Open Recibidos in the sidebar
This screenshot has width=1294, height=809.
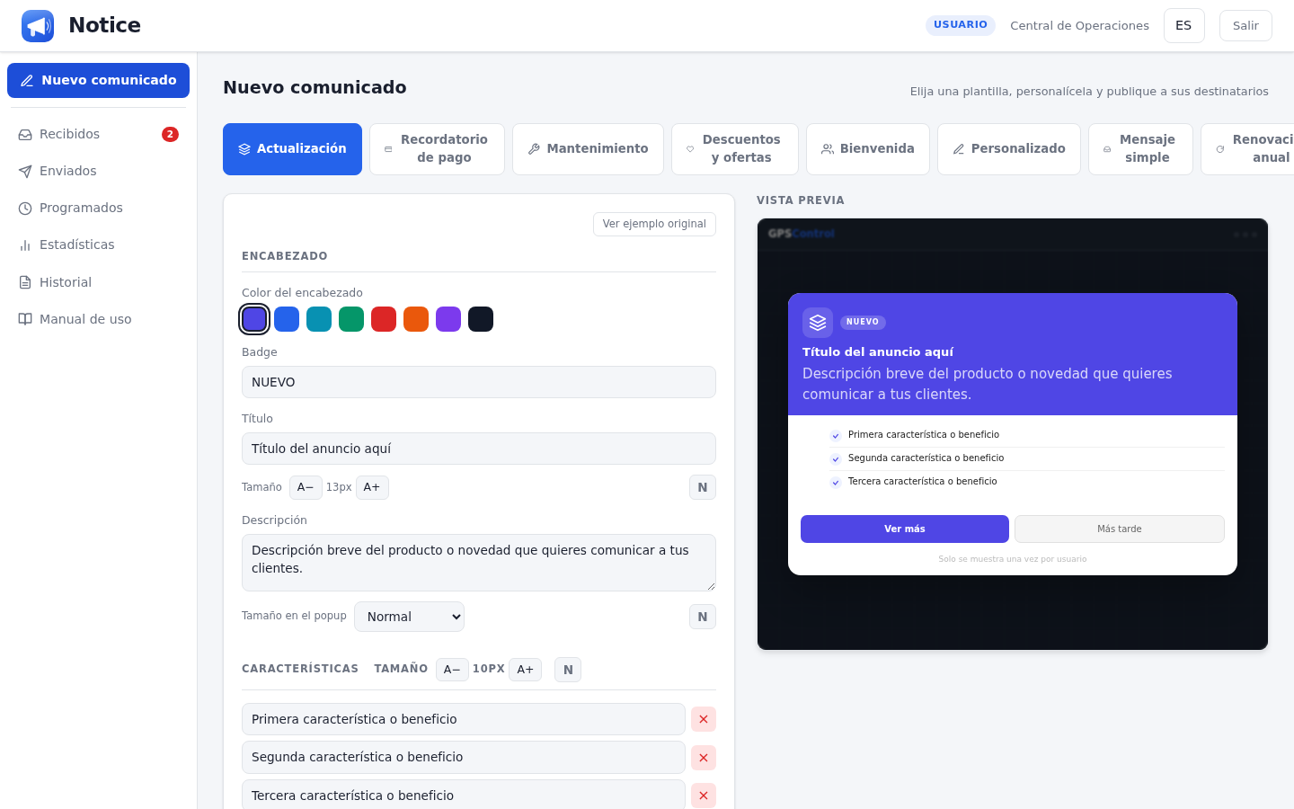click(x=99, y=135)
